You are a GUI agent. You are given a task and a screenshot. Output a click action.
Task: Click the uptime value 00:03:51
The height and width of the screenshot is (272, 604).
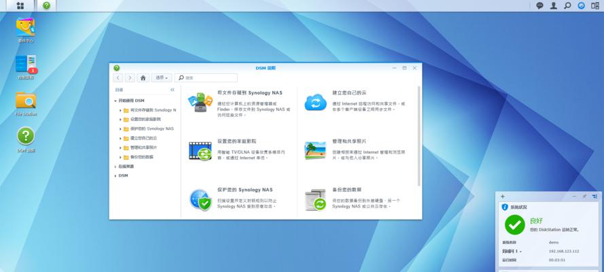click(556, 260)
